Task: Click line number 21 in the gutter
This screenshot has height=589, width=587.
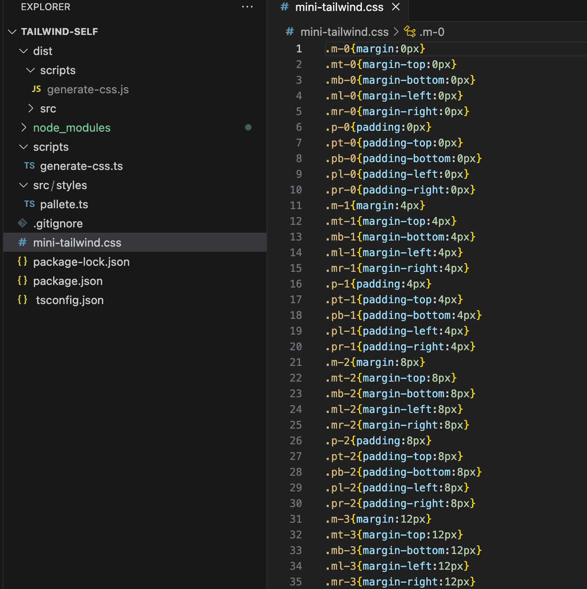Action: [296, 362]
